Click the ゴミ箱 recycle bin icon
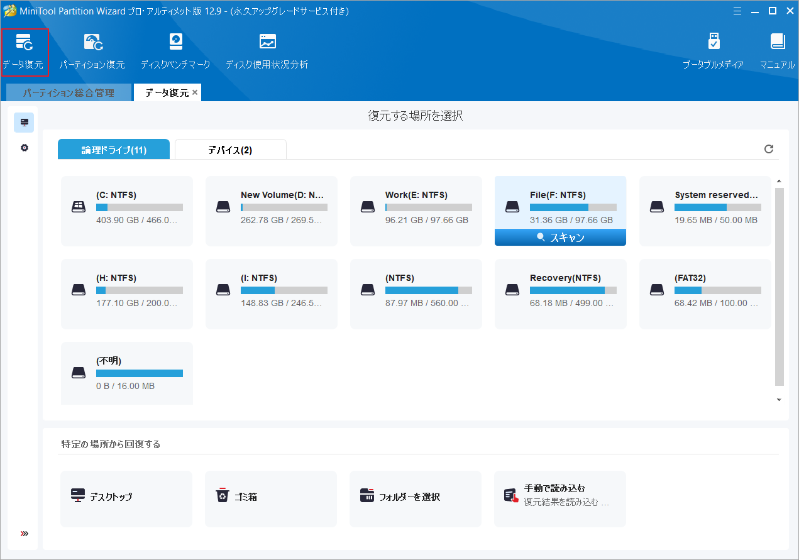Image resolution: width=799 pixels, height=560 pixels. pos(223,496)
